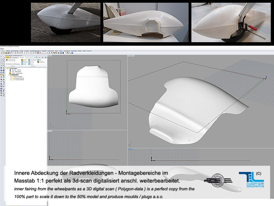Click the Abspielen play button
The height and width of the screenshot is (206, 274).
pos(24,62)
